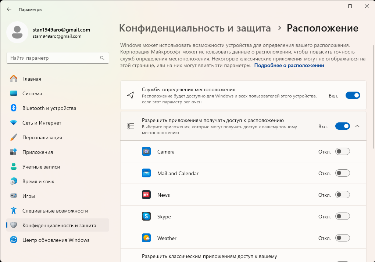Screen dimensions: 375x262
Task: Click the back arrow icon
Action: pos(9,9)
